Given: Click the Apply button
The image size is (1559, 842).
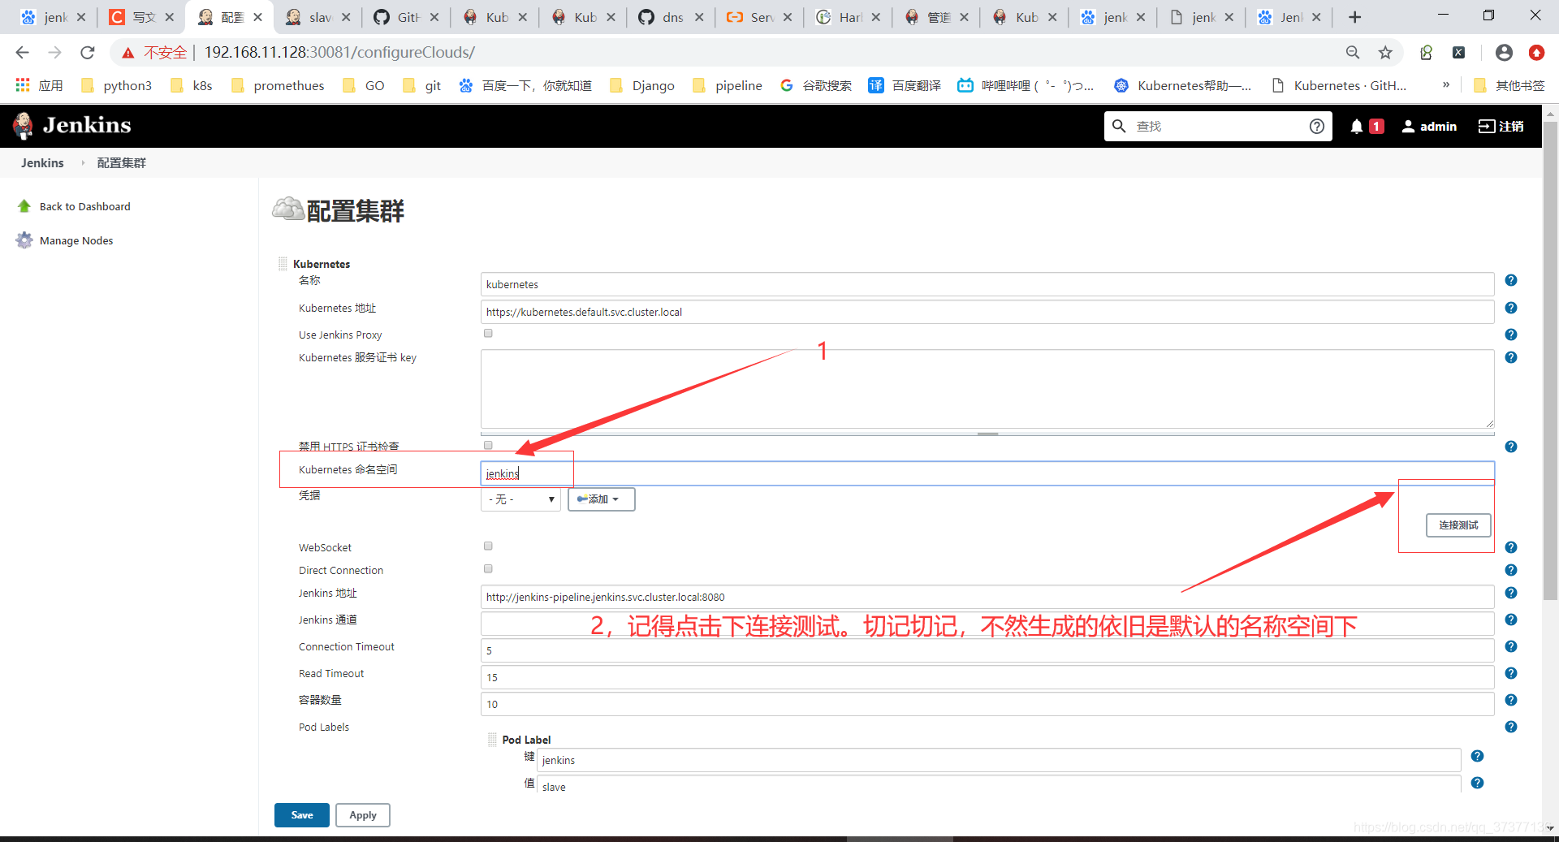Looking at the screenshot, I should 363,815.
